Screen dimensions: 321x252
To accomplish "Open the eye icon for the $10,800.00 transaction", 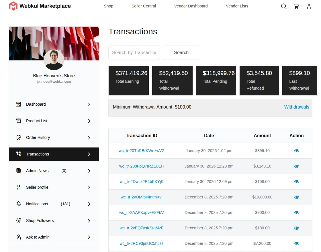I will coord(297,197).
